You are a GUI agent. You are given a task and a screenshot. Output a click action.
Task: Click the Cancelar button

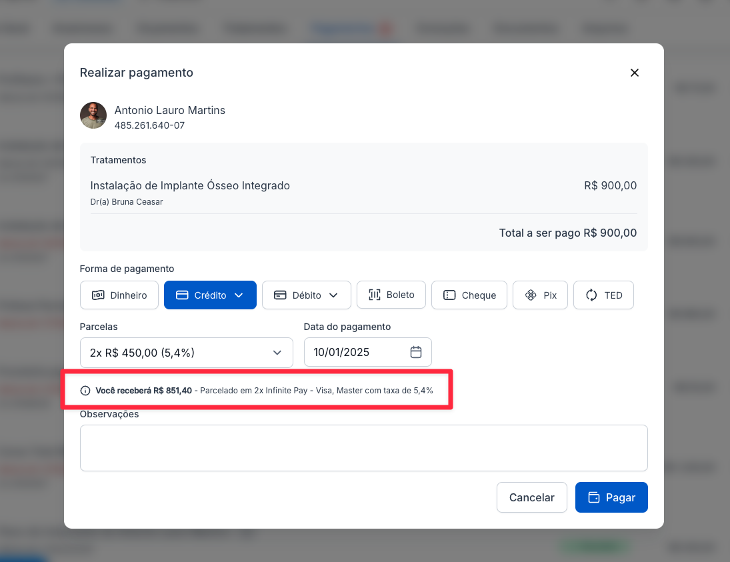click(x=531, y=497)
